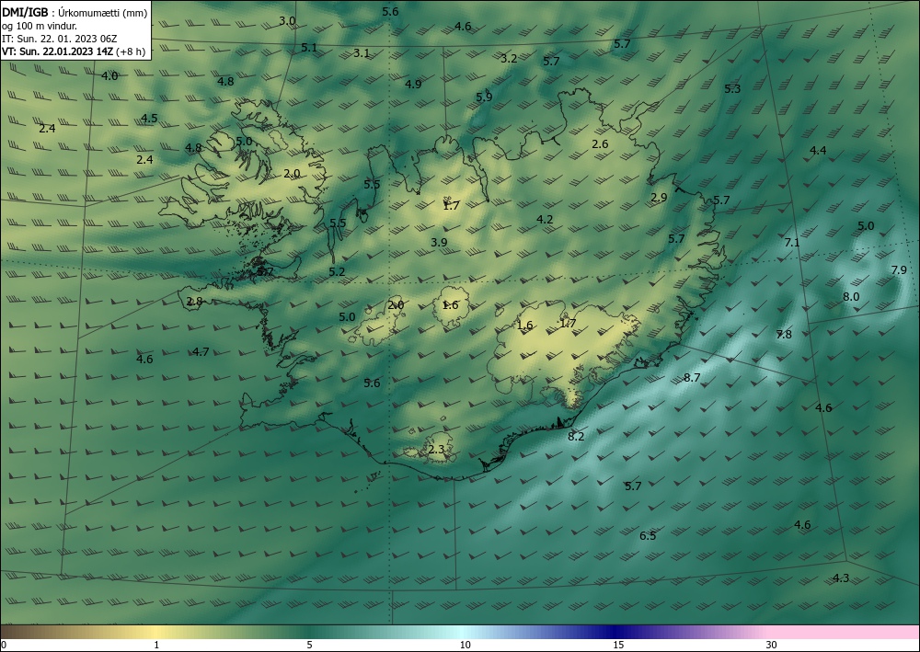Click the map value 3.0
The width and height of the screenshot is (920, 652).
pos(287,21)
